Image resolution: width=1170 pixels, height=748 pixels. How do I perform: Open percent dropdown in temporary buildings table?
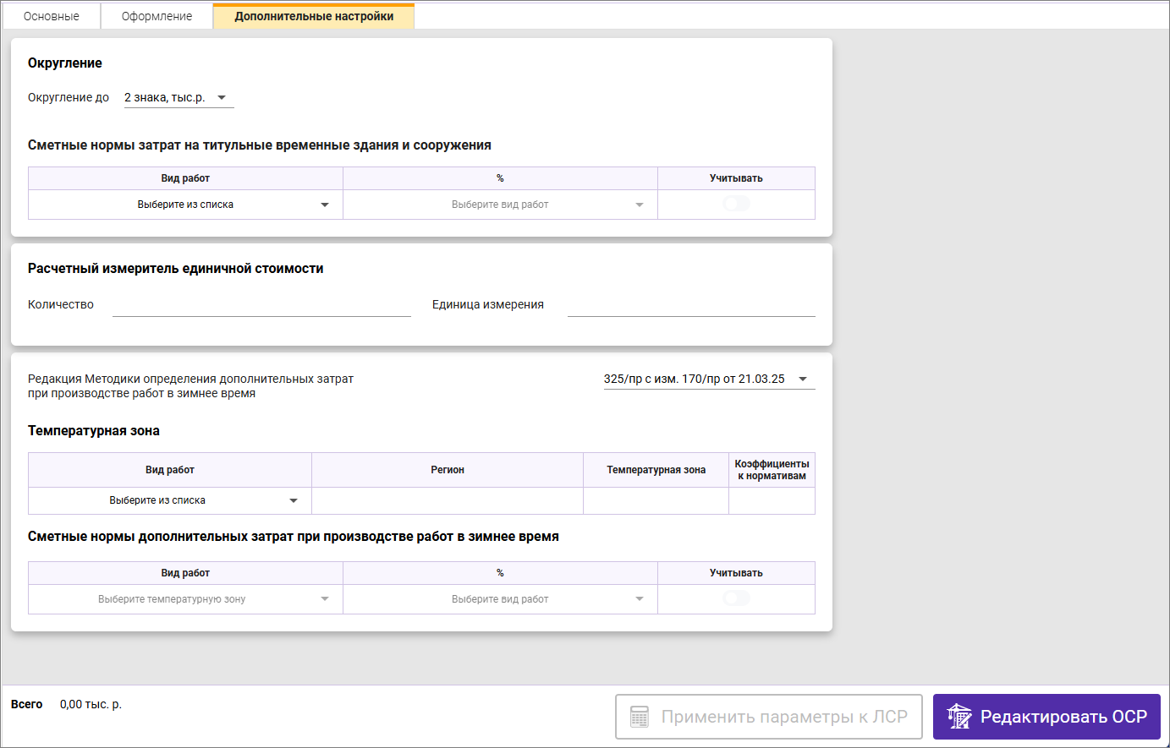(500, 205)
